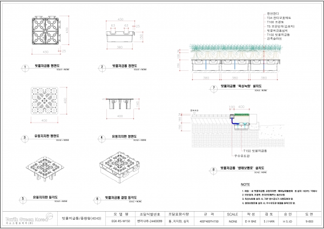Image resolution: width=324 pixels, height=229 pixels.
Task: Click the numbered circle marker 5
Action: (x=23, y=200)
